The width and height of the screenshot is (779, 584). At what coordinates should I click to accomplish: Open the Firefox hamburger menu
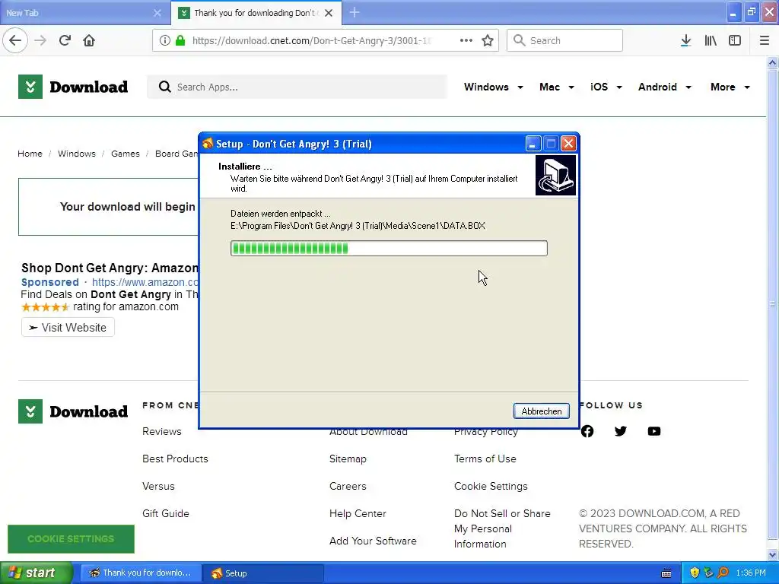(765, 40)
